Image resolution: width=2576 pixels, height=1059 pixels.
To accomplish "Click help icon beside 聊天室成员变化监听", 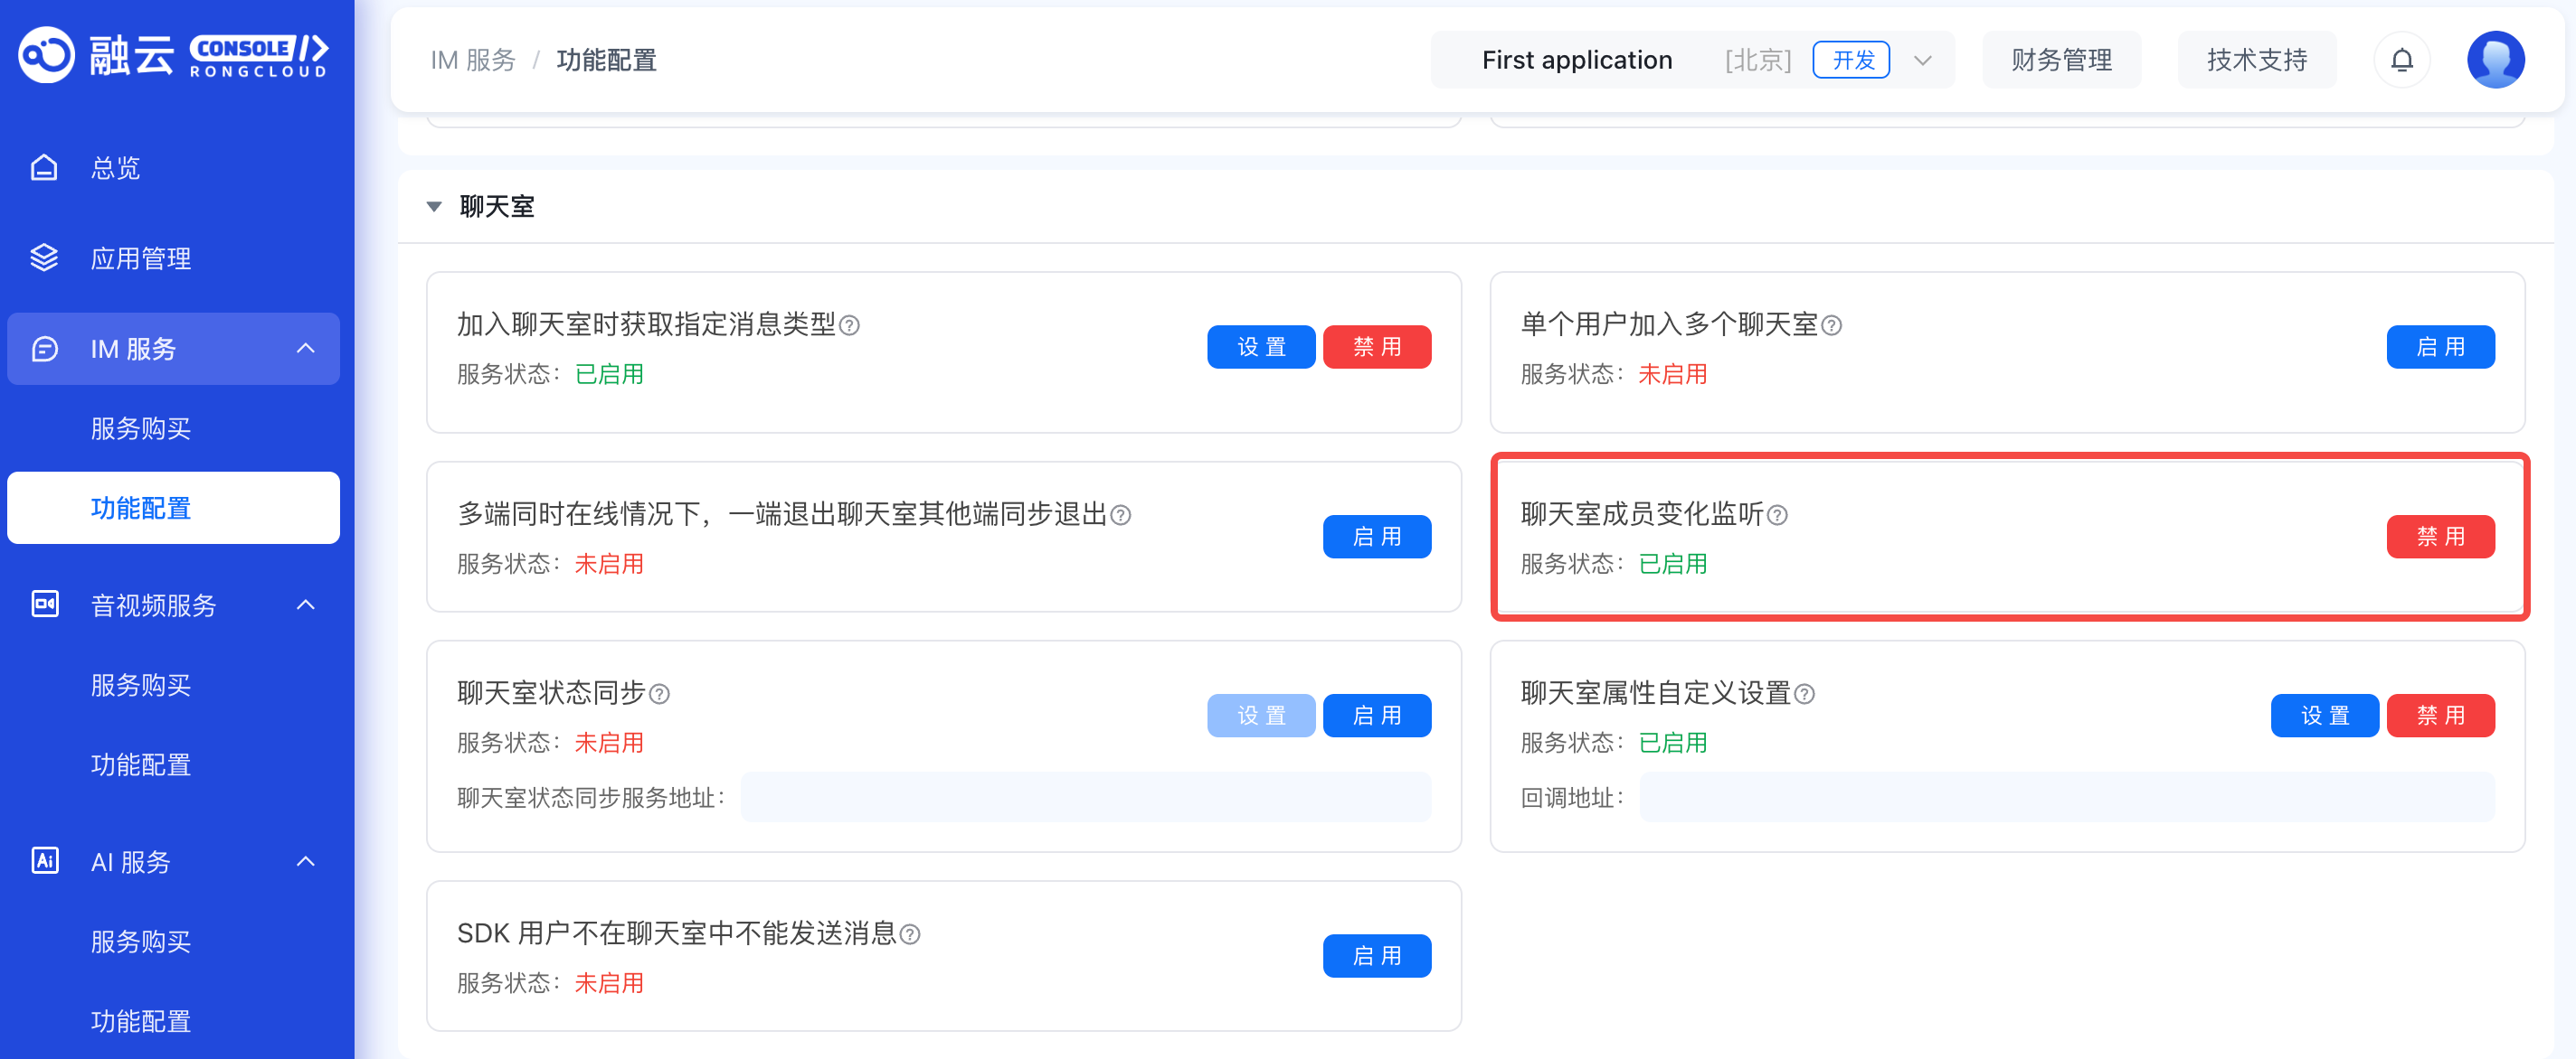I will (1777, 516).
